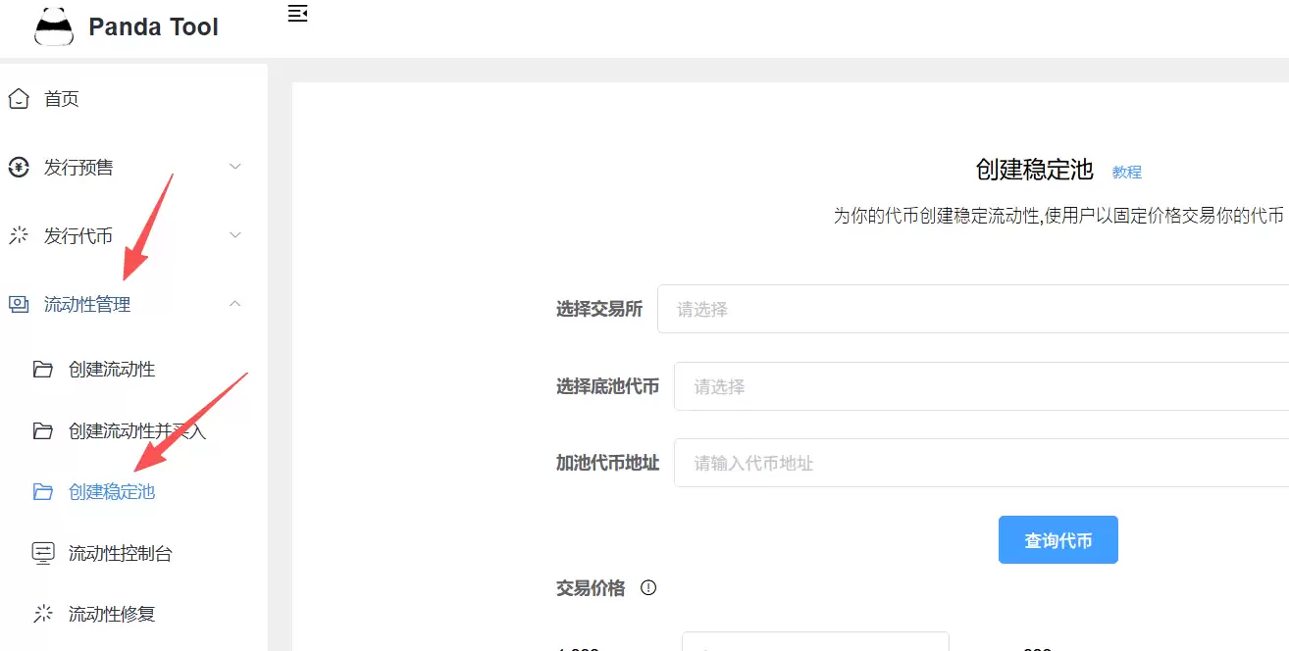Image resolution: width=1289 pixels, height=651 pixels.
Task: Click the folder icon beside 创建流动性并买入
Action: pyautogui.click(x=43, y=429)
